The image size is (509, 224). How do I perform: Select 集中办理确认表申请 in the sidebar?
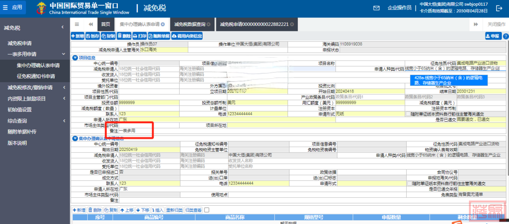38,66
